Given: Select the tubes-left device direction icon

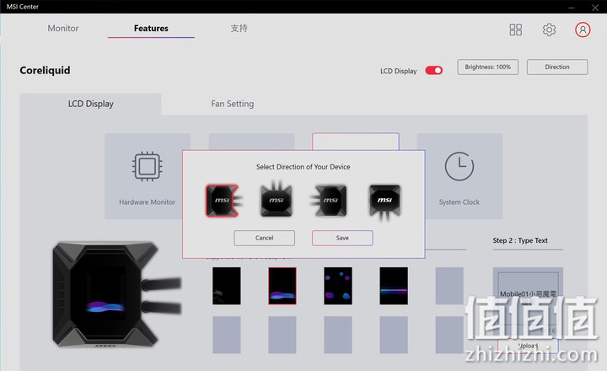Looking at the screenshot, I should coord(329,201).
